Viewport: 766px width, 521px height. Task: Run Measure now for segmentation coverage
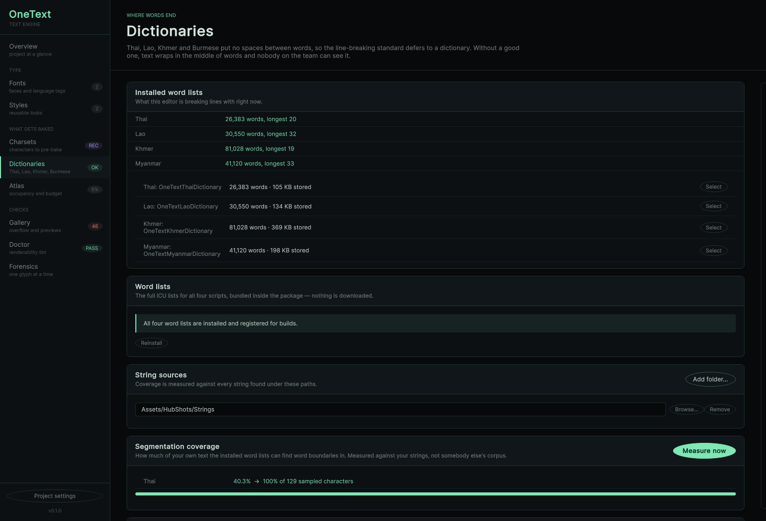[x=704, y=451]
